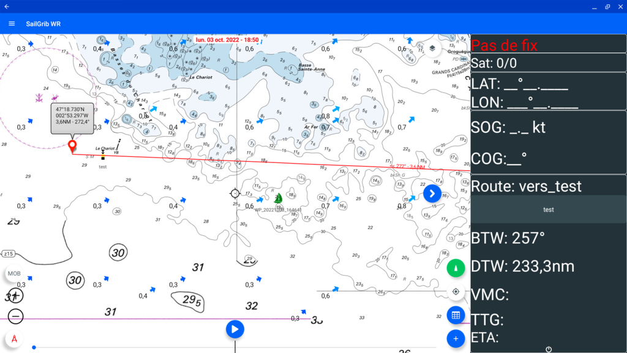627x353 pixels.
Task: Tap the power icon under ETA
Action: 549,349
